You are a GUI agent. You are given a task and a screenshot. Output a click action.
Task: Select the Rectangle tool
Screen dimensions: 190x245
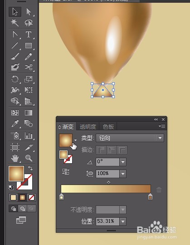(x=29, y=45)
